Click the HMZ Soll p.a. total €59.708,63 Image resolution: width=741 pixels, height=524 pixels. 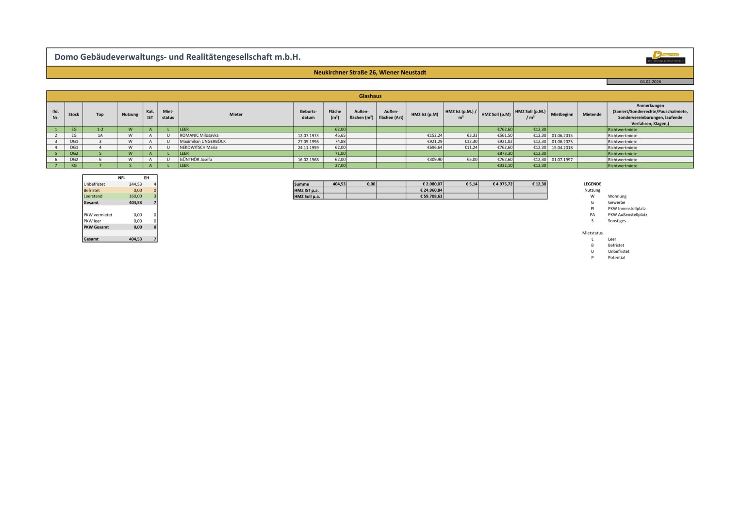(431, 196)
